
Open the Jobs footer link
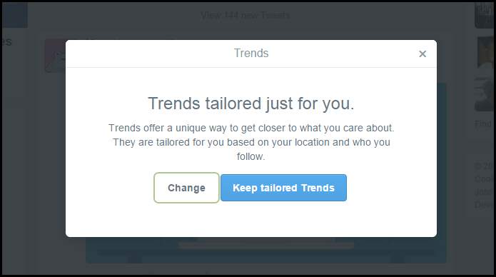pos(484,192)
